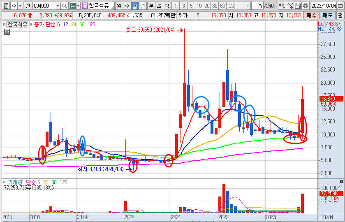The image size is (345, 222).
Task: Open the stock search magnifier
Action: 64,6
